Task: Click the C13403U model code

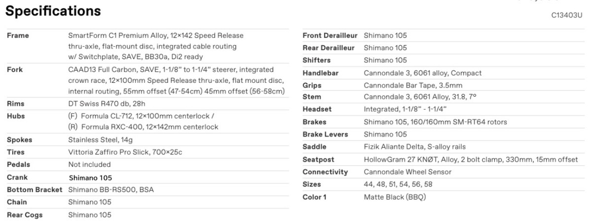Action: pyautogui.click(x=567, y=15)
